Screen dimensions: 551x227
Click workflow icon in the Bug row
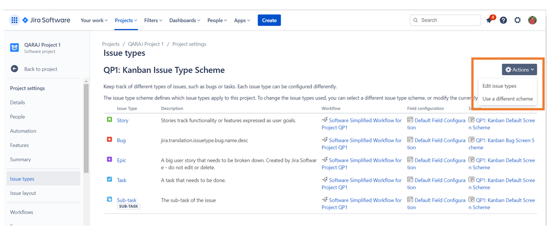coord(325,140)
